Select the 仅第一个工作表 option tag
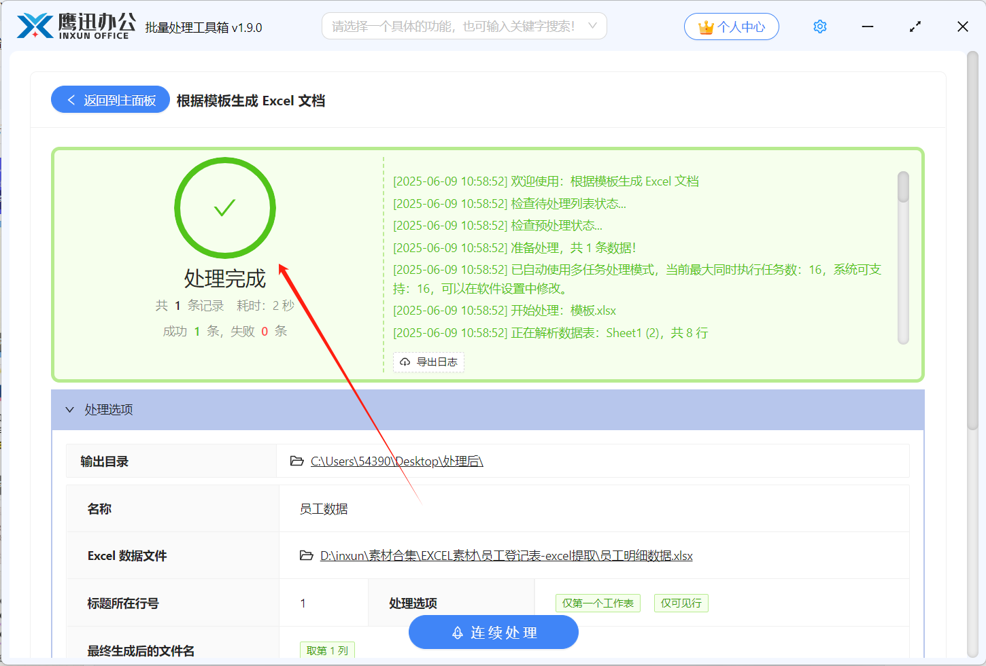The image size is (986, 666). tap(598, 603)
